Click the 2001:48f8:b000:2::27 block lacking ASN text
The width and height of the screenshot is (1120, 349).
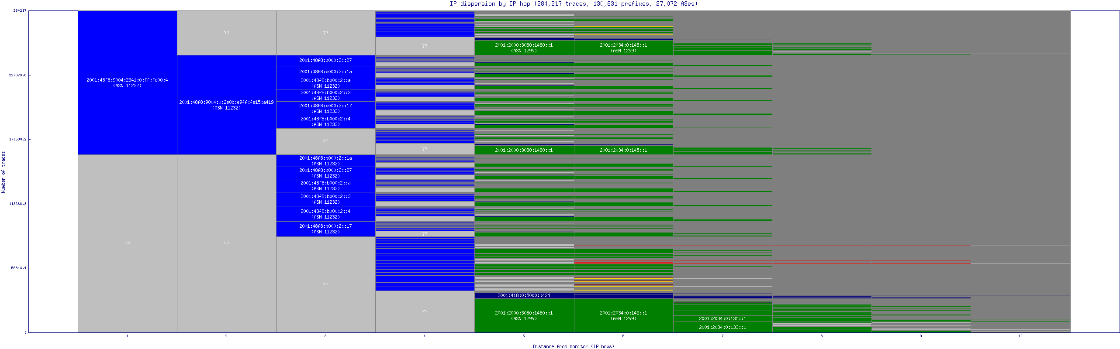click(x=325, y=61)
